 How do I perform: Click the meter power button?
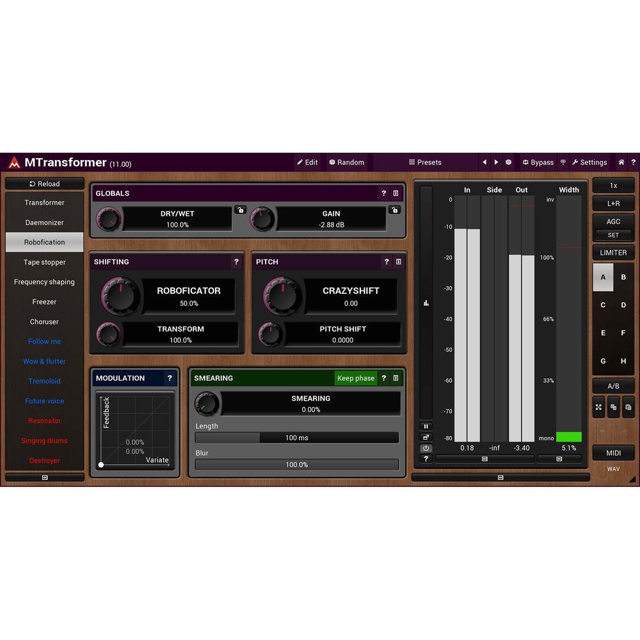[426, 448]
